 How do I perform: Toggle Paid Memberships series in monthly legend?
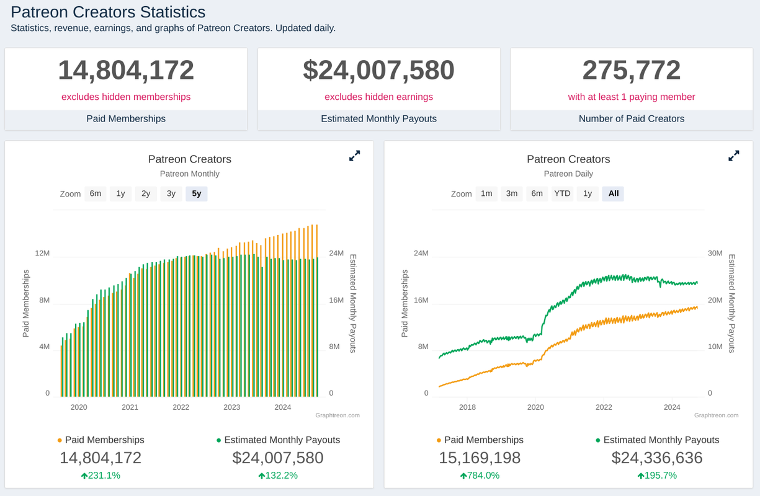pyautogui.click(x=101, y=440)
